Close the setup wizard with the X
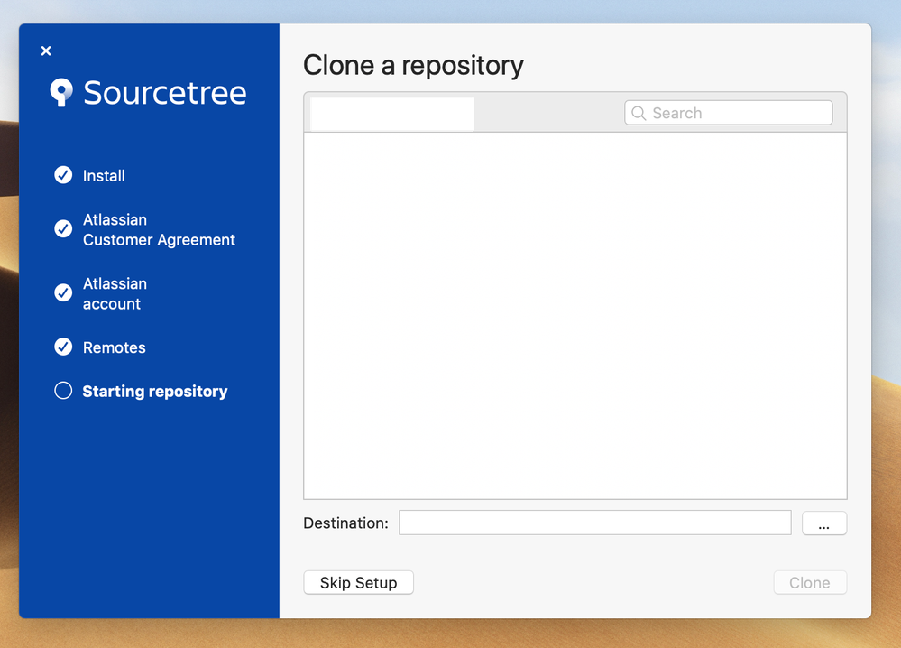This screenshot has height=648, width=901. (46, 51)
